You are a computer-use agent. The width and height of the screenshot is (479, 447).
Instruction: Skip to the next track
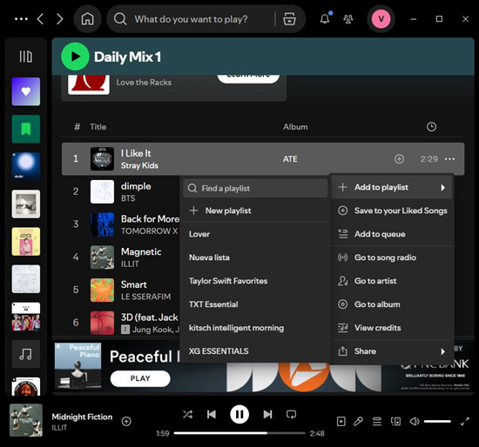click(267, 414)
